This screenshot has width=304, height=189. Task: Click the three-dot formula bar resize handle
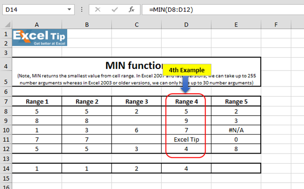(x=82, y=10)
